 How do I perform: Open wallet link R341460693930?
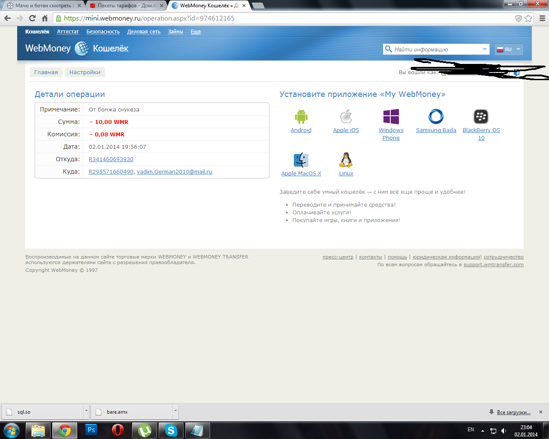click(111, 159)
